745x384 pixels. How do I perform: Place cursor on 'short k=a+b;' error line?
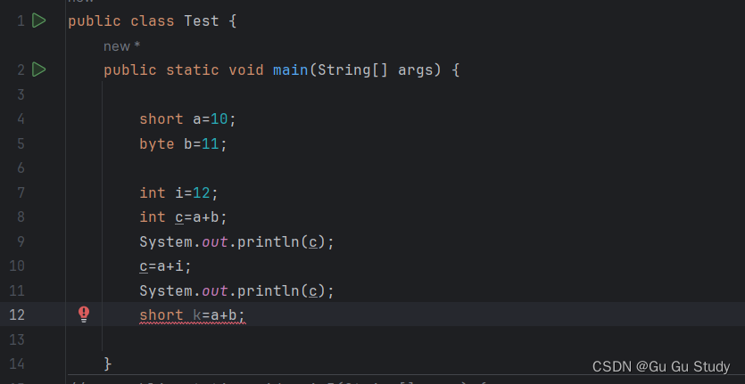192,315
